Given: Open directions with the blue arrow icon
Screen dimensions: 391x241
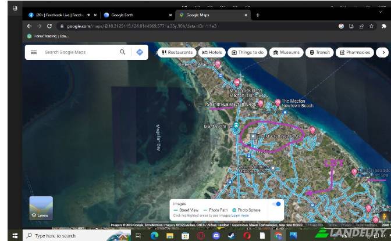Looking at the screenshot, I should (140, 52).
